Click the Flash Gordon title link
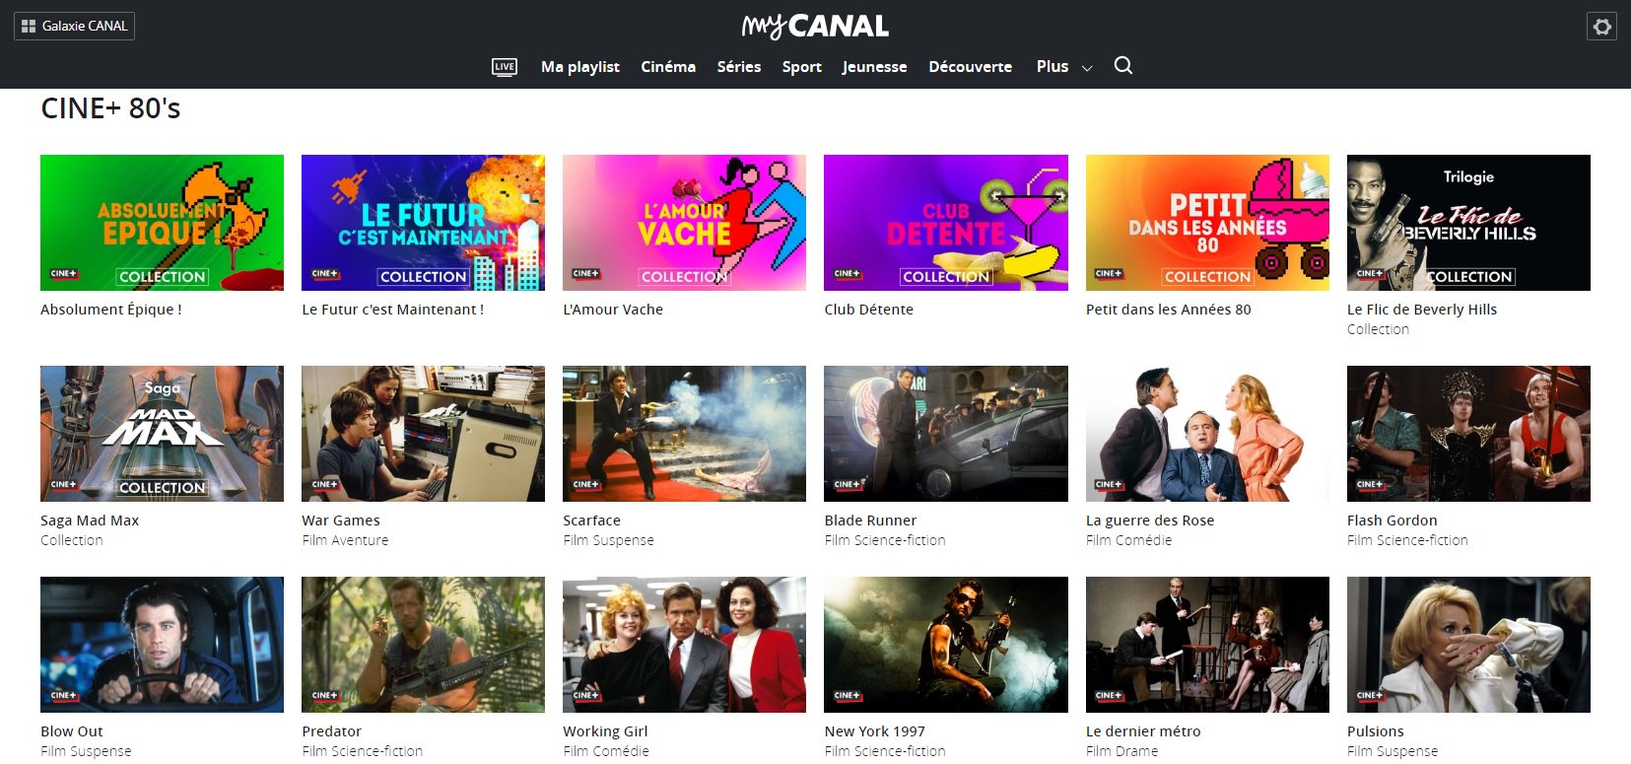The height and width of the screenshot is (764, 1631). click(1392, 521)
